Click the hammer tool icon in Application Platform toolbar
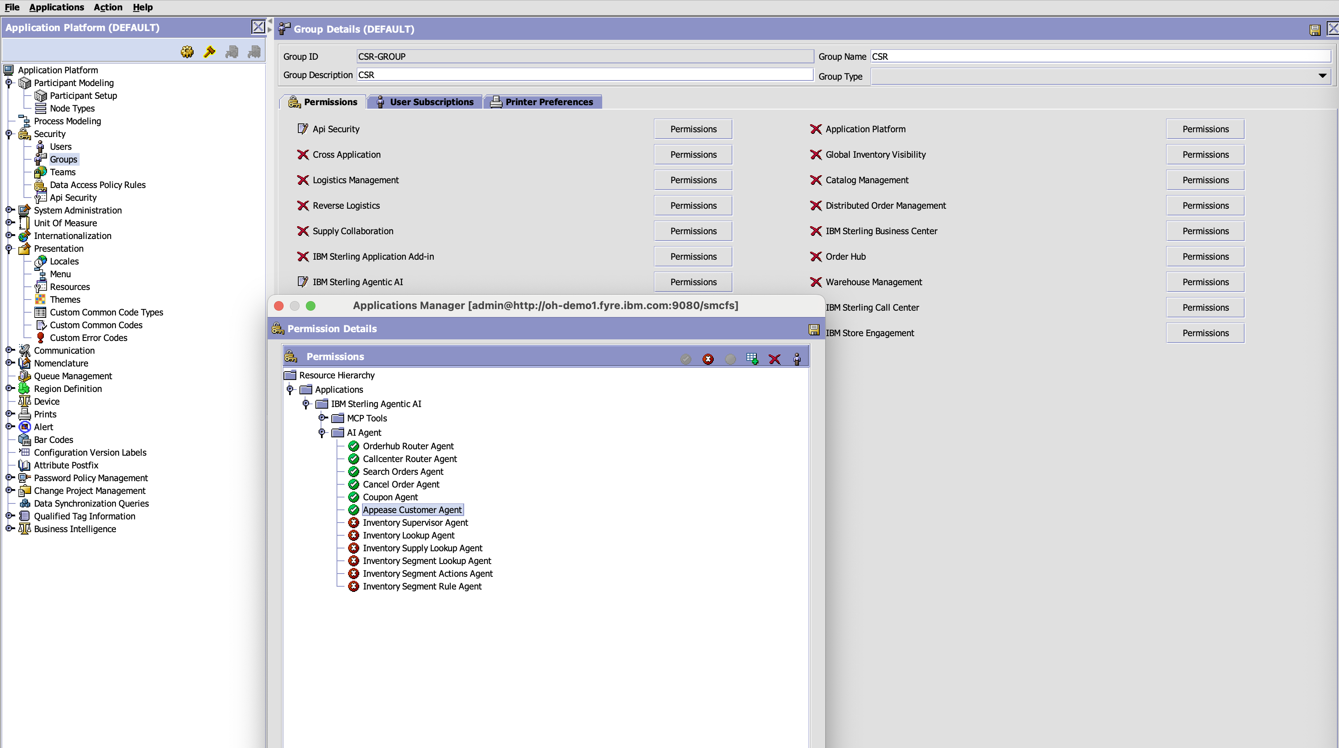 (209, 51)
